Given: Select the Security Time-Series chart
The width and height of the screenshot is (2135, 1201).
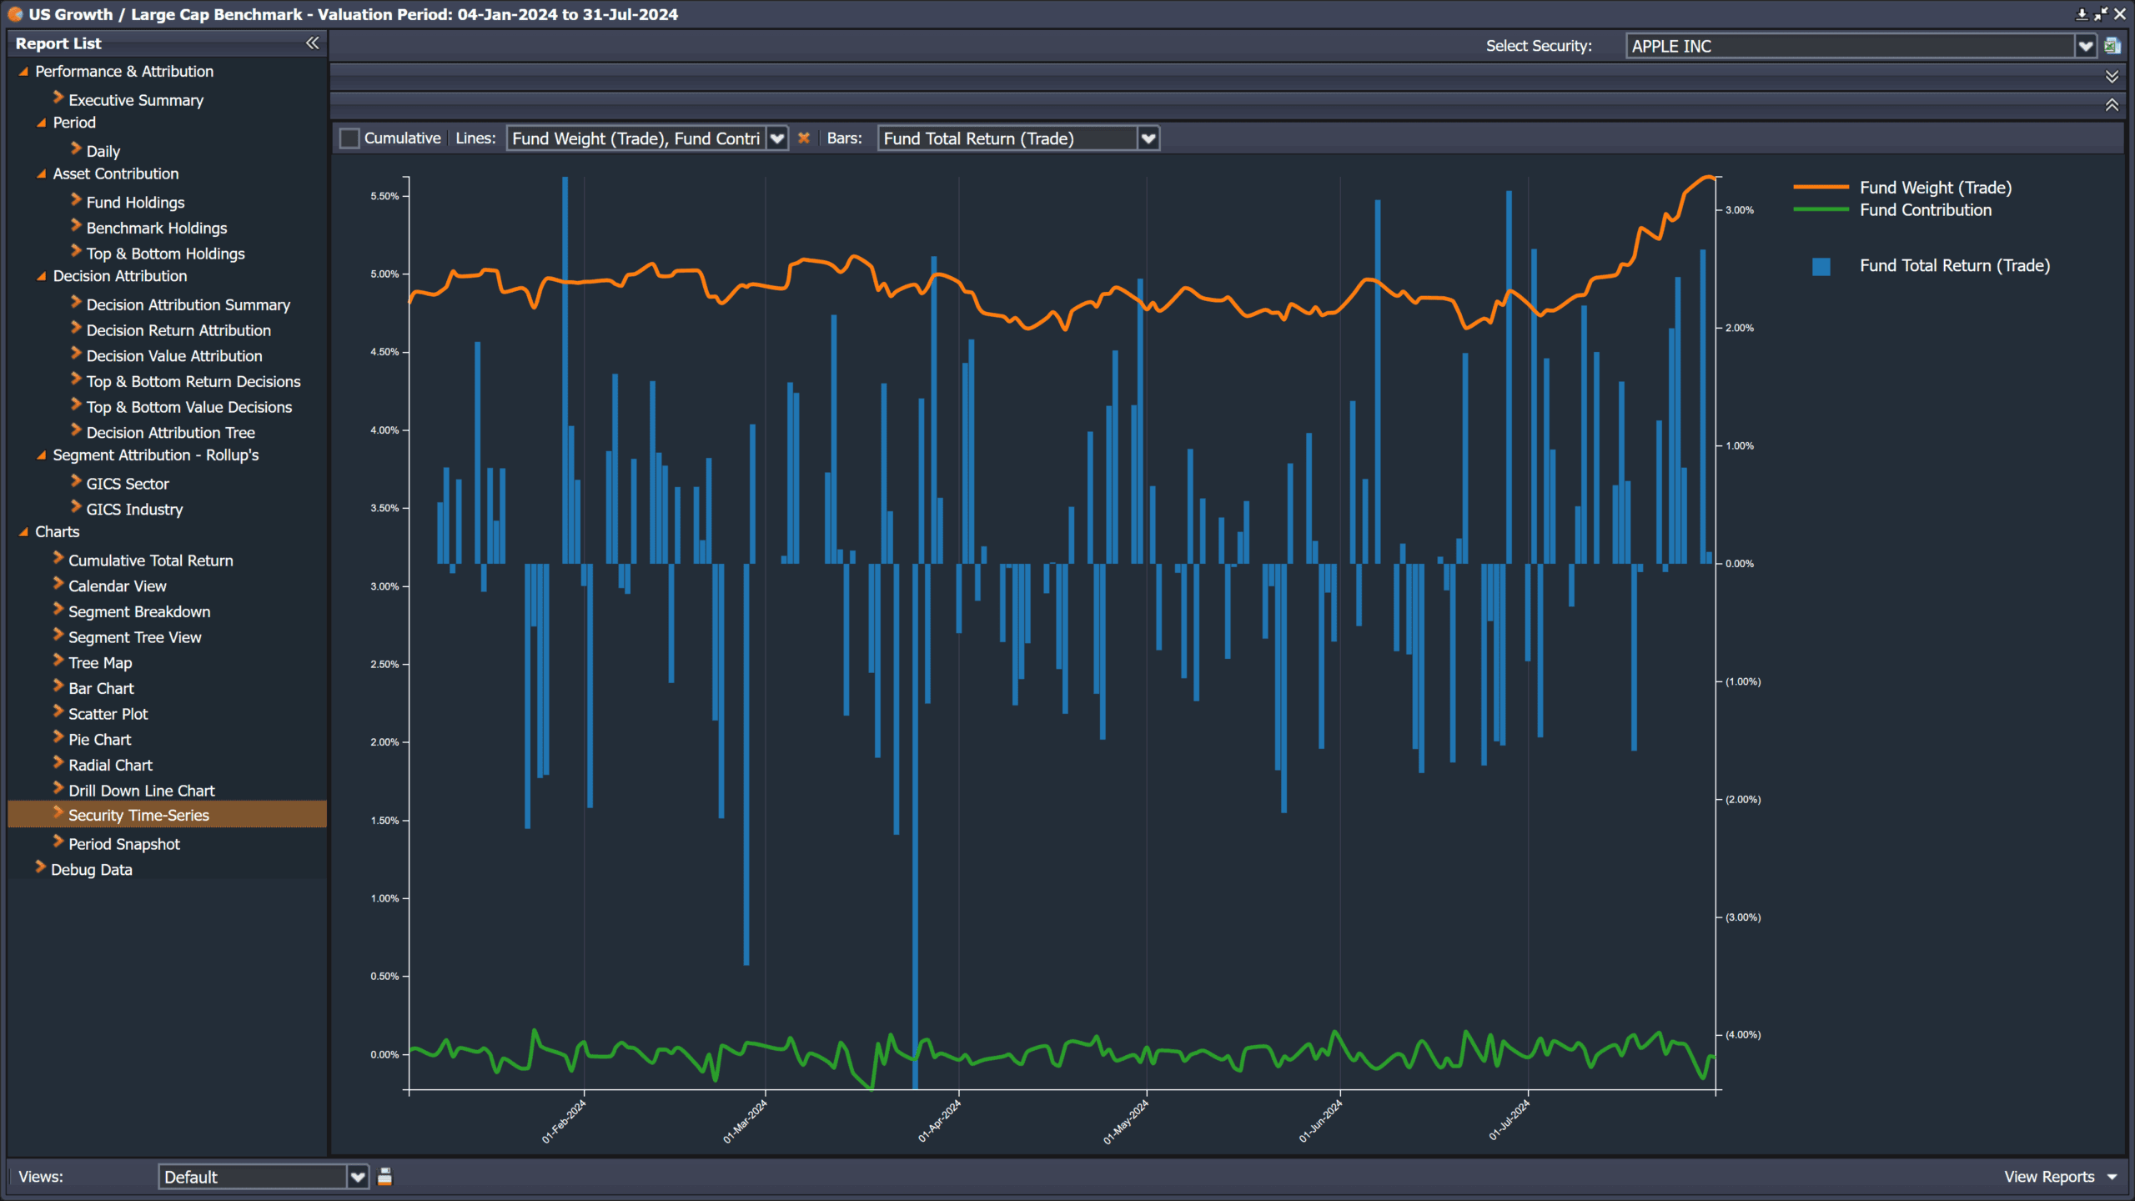Looking at the screenshot, I should (x=167, y=815).
